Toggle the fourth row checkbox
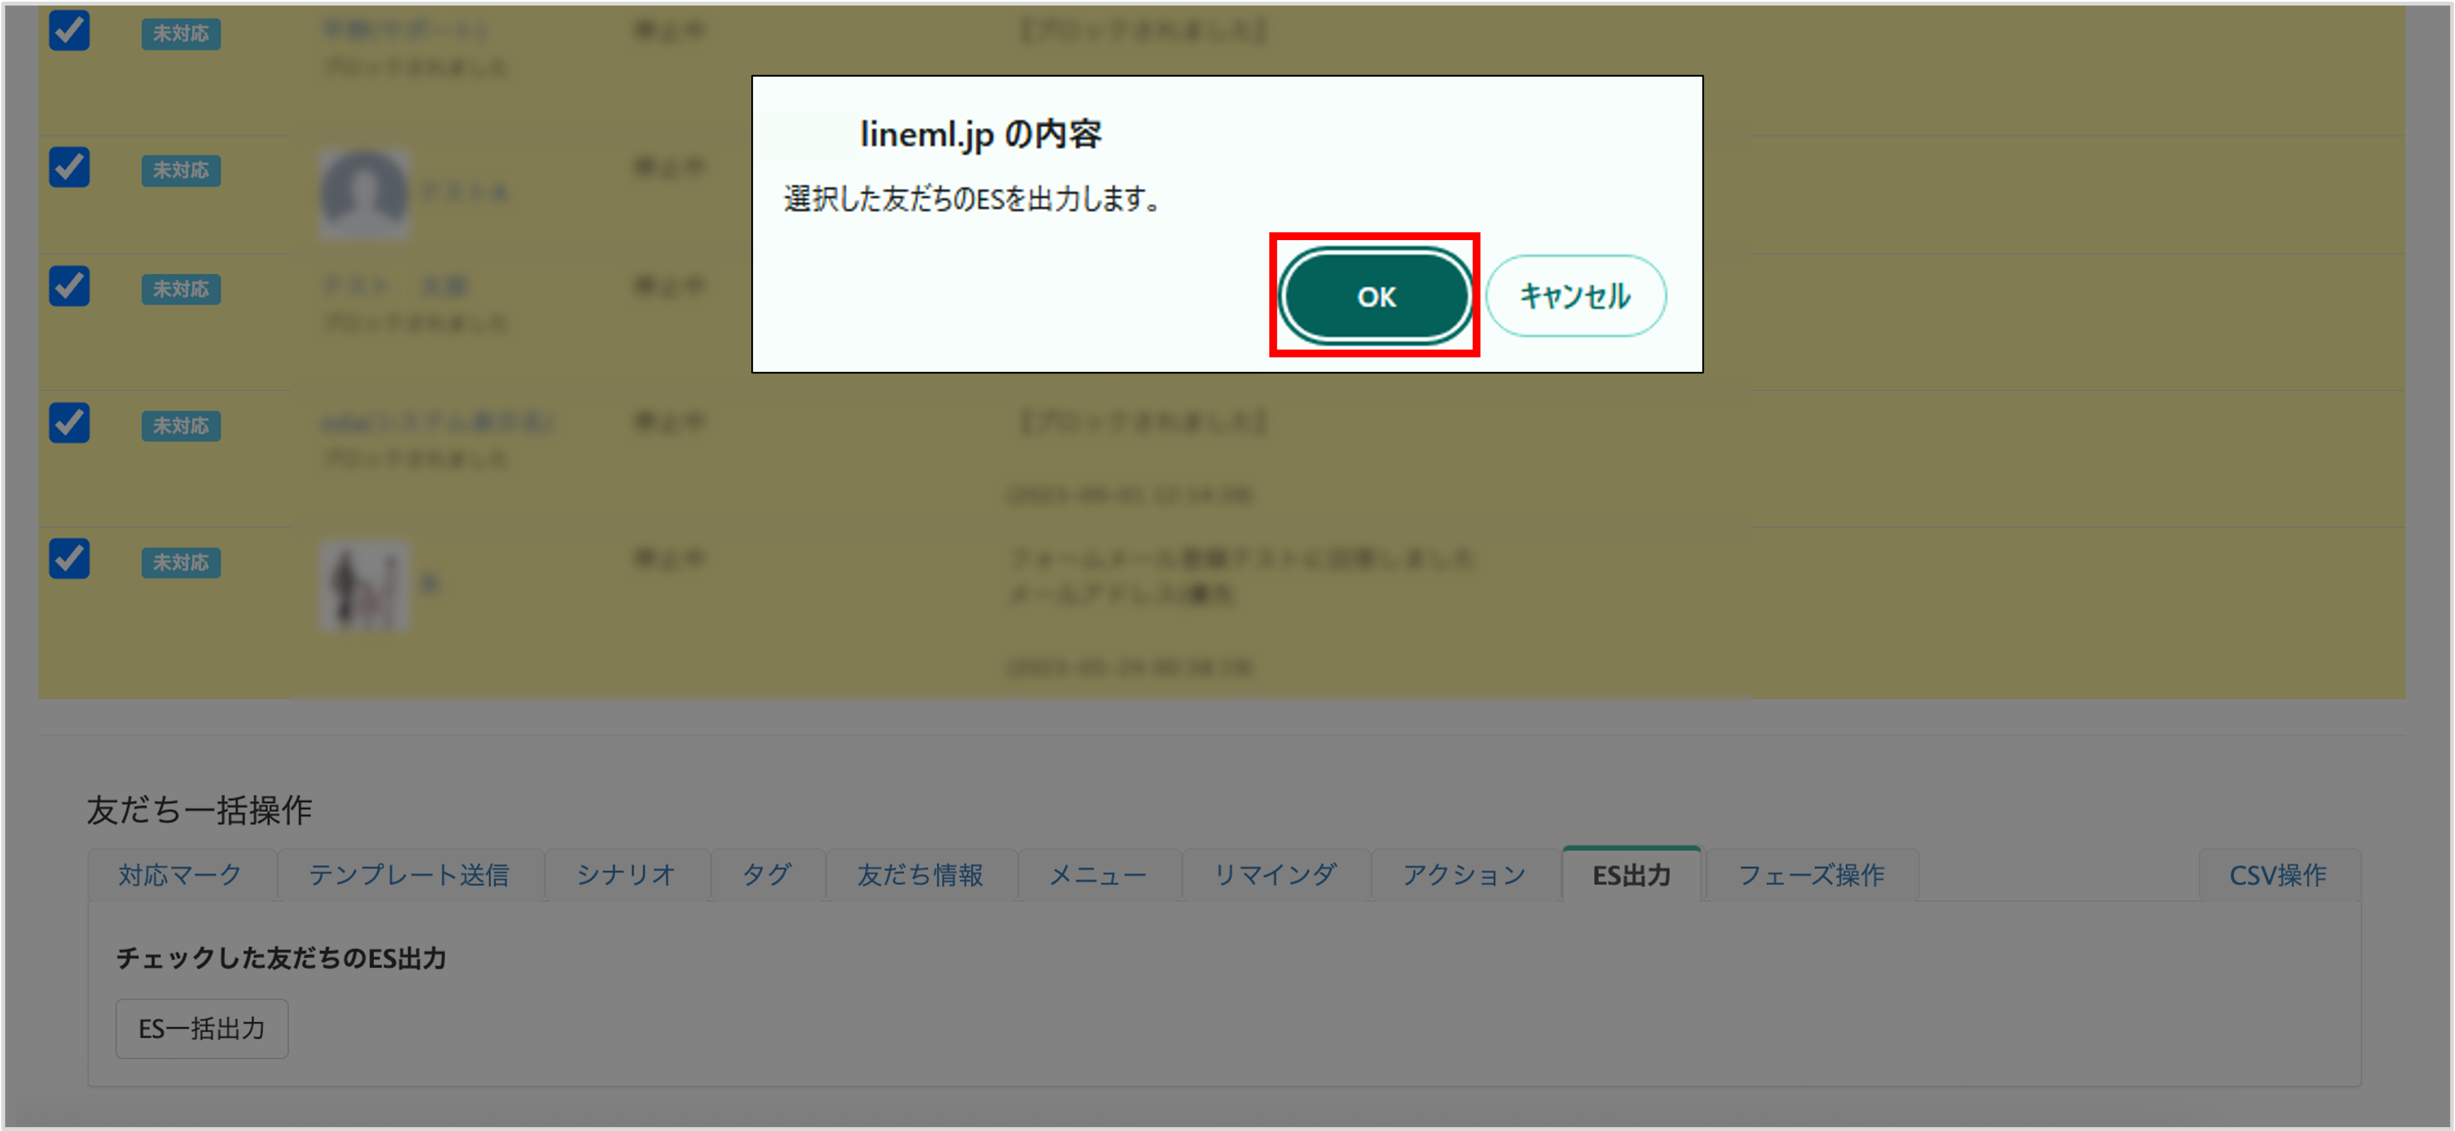2455x1131 pixels. [x=69, y=423]
